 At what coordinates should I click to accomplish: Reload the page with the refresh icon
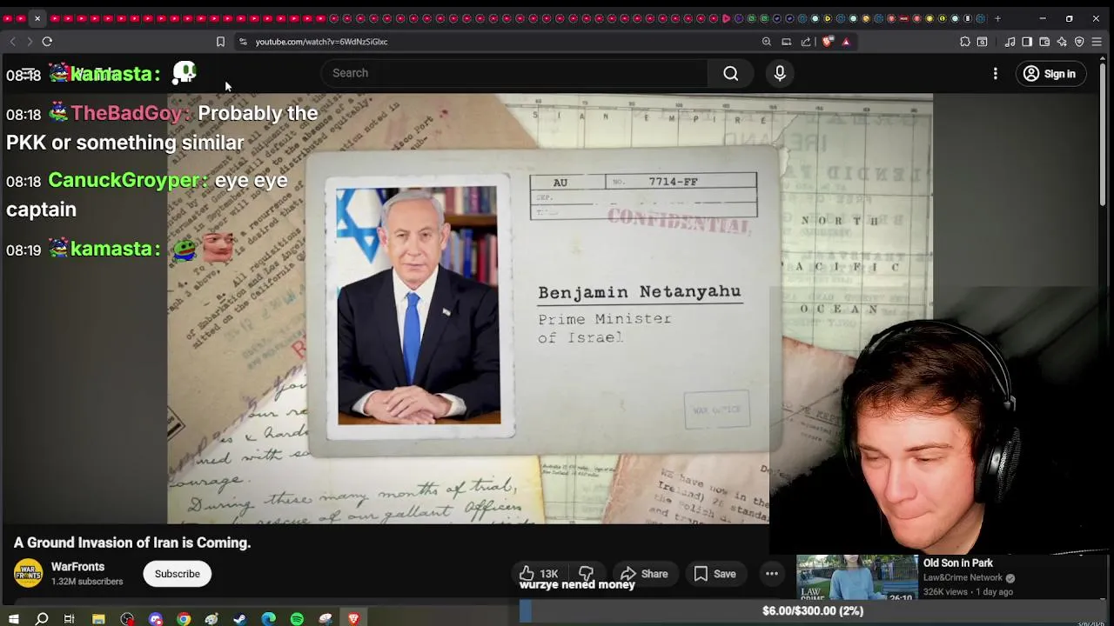[x=47, y=41]
